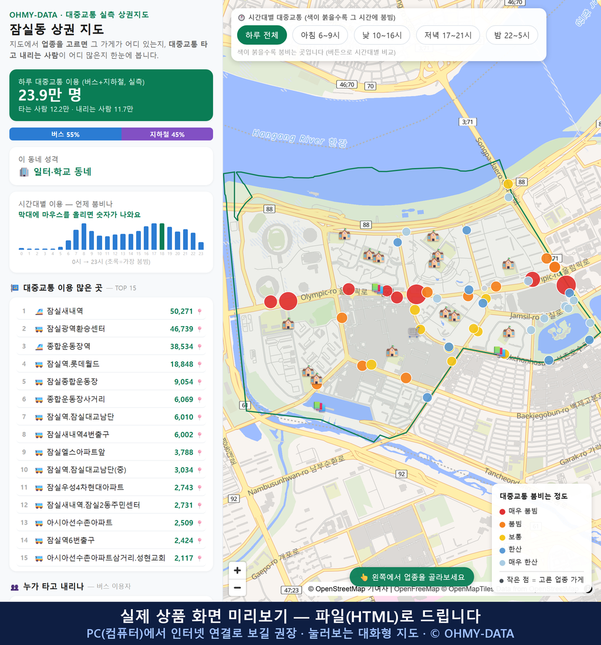Image resolution: width=601 pixels, height=645 pixels.
Task: Click the clock icon beside 시간대별 대중교통
Action: (242, 18)
